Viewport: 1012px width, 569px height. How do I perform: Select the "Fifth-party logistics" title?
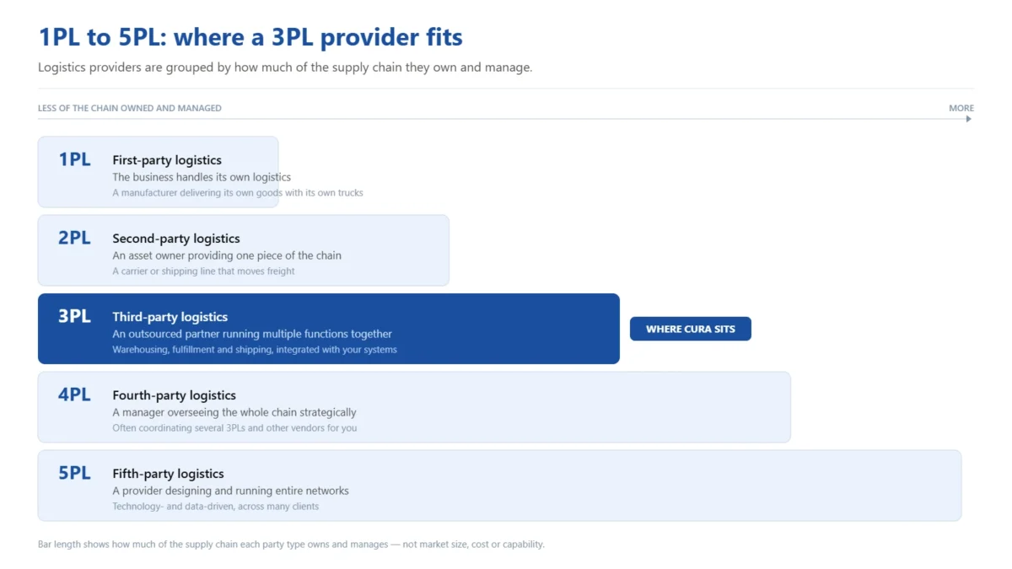click(168, 474)
